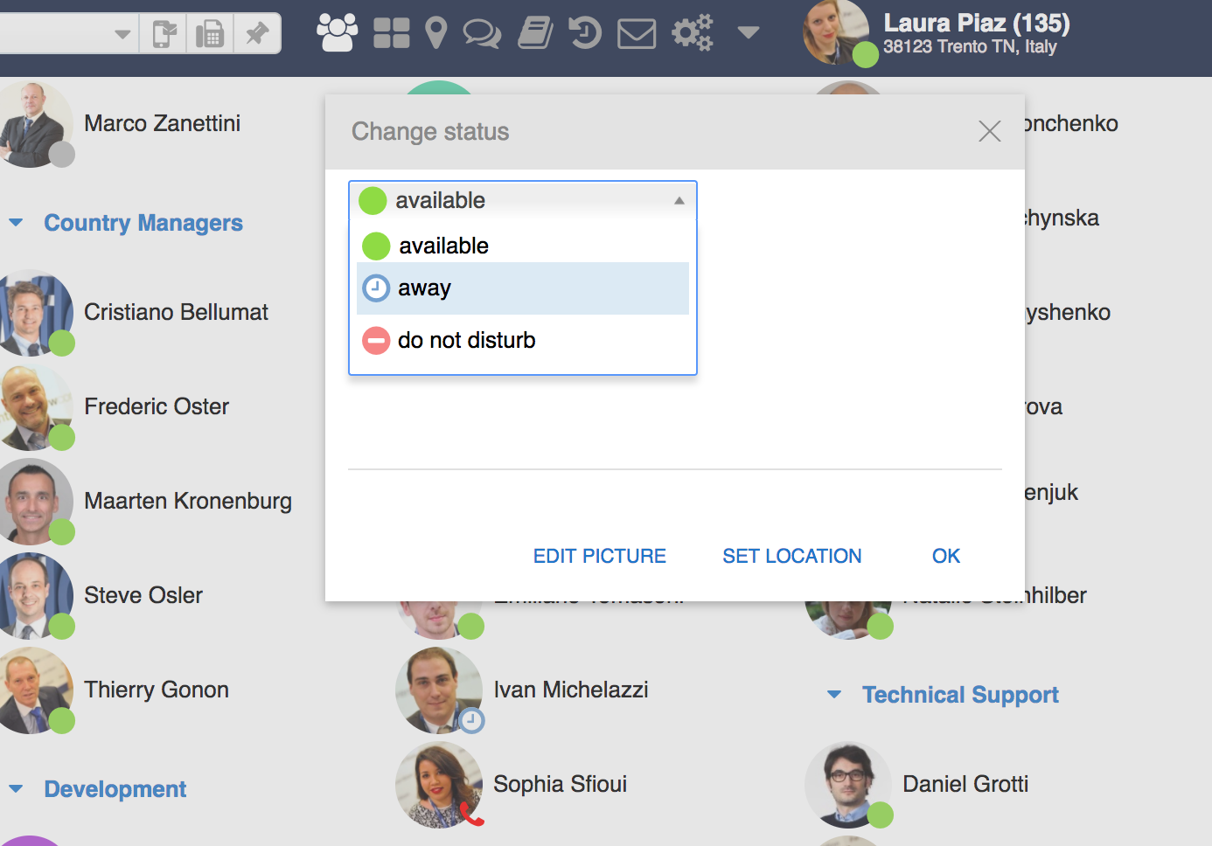Open the phonebook icon in top bar
This screenshot has height=846, width=1212.
(x=535, y=33)
